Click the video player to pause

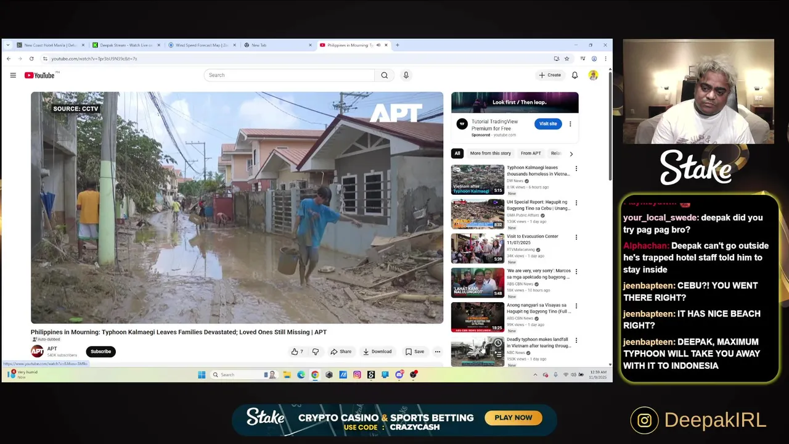pos(237,208)
